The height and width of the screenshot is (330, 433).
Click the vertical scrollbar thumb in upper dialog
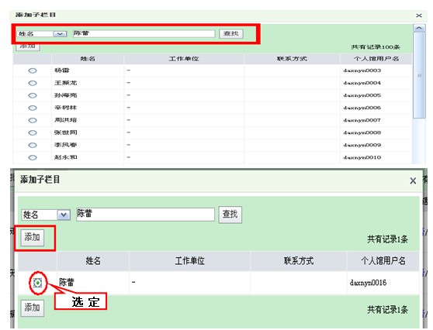coord(419,75)
